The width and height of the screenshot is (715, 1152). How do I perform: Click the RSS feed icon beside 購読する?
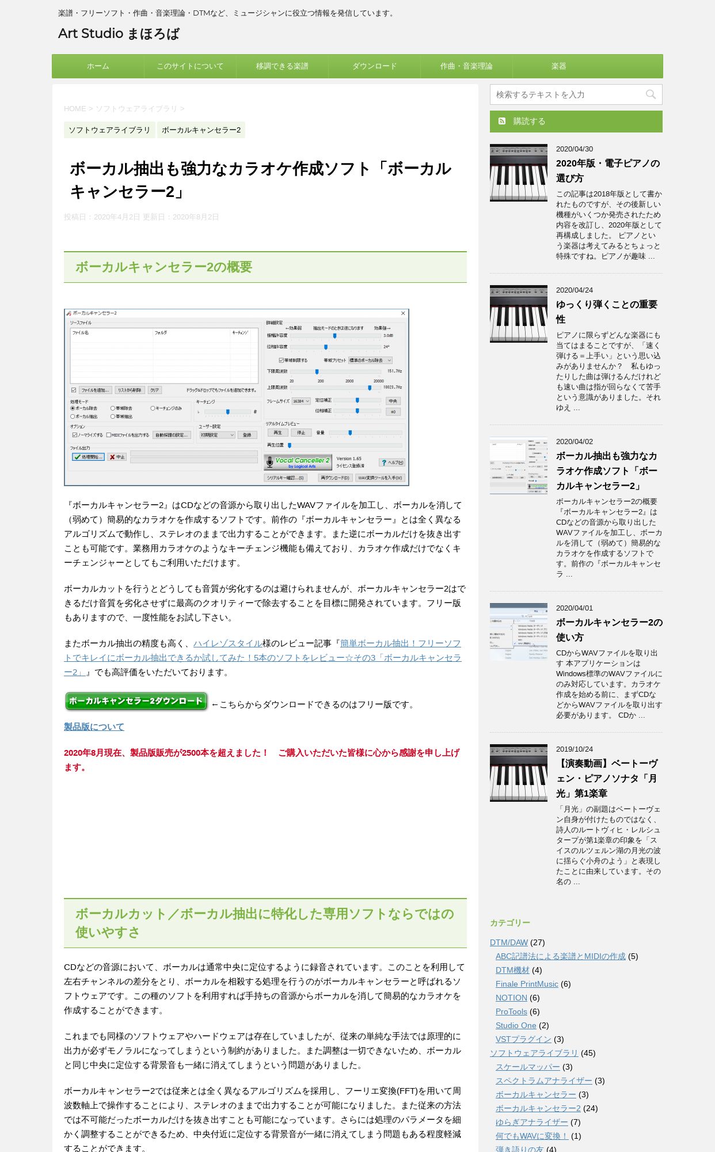[502, 121]
